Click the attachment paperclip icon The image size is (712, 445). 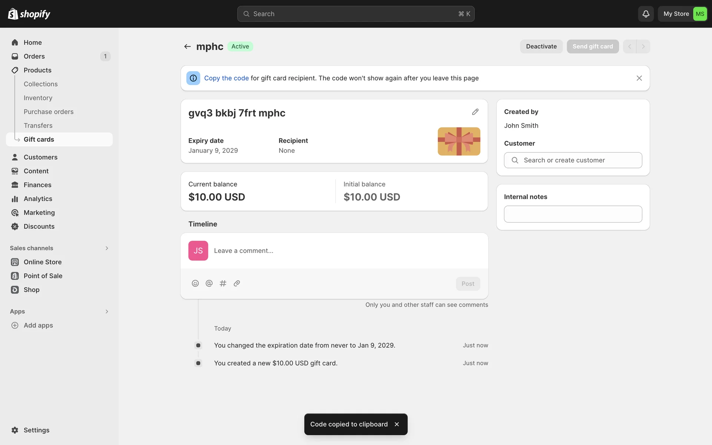tap(237, 283)
